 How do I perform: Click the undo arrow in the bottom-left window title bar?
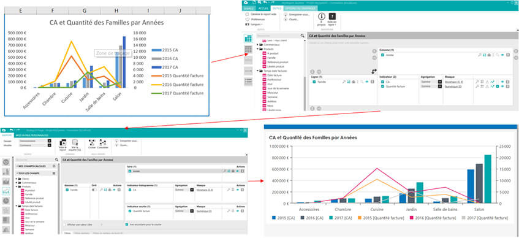click(x=12, y=130)
